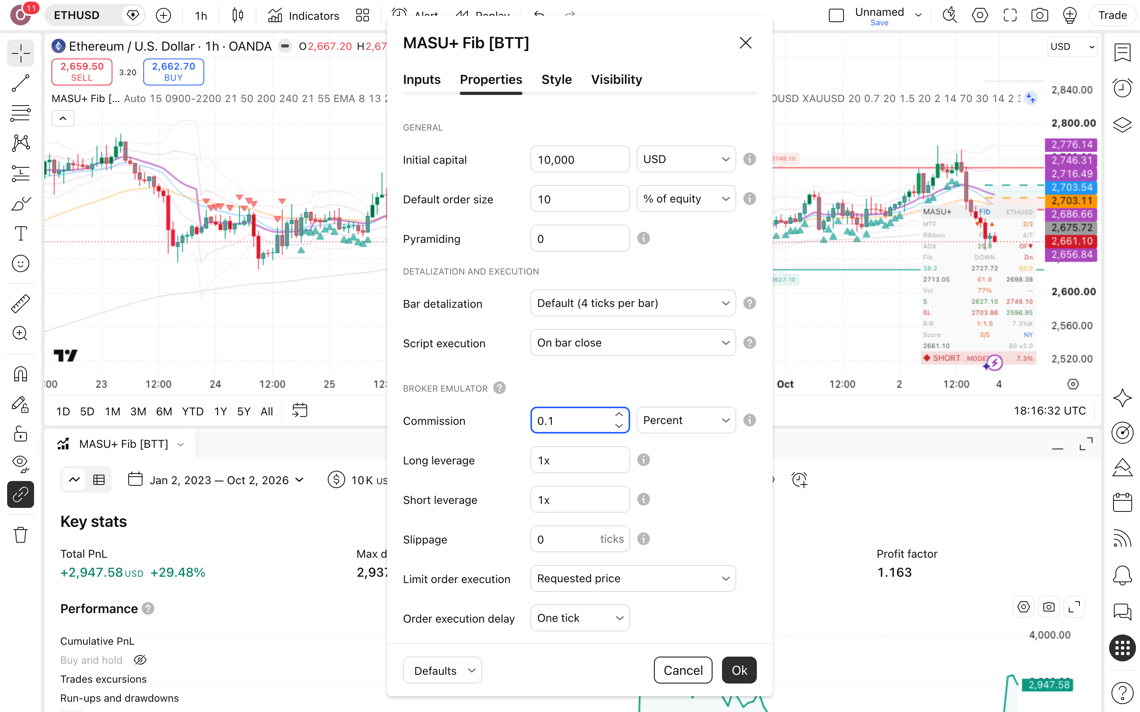Open Script execution On bar close dropdown
The image size is (1140, 712).
[633, 343]
